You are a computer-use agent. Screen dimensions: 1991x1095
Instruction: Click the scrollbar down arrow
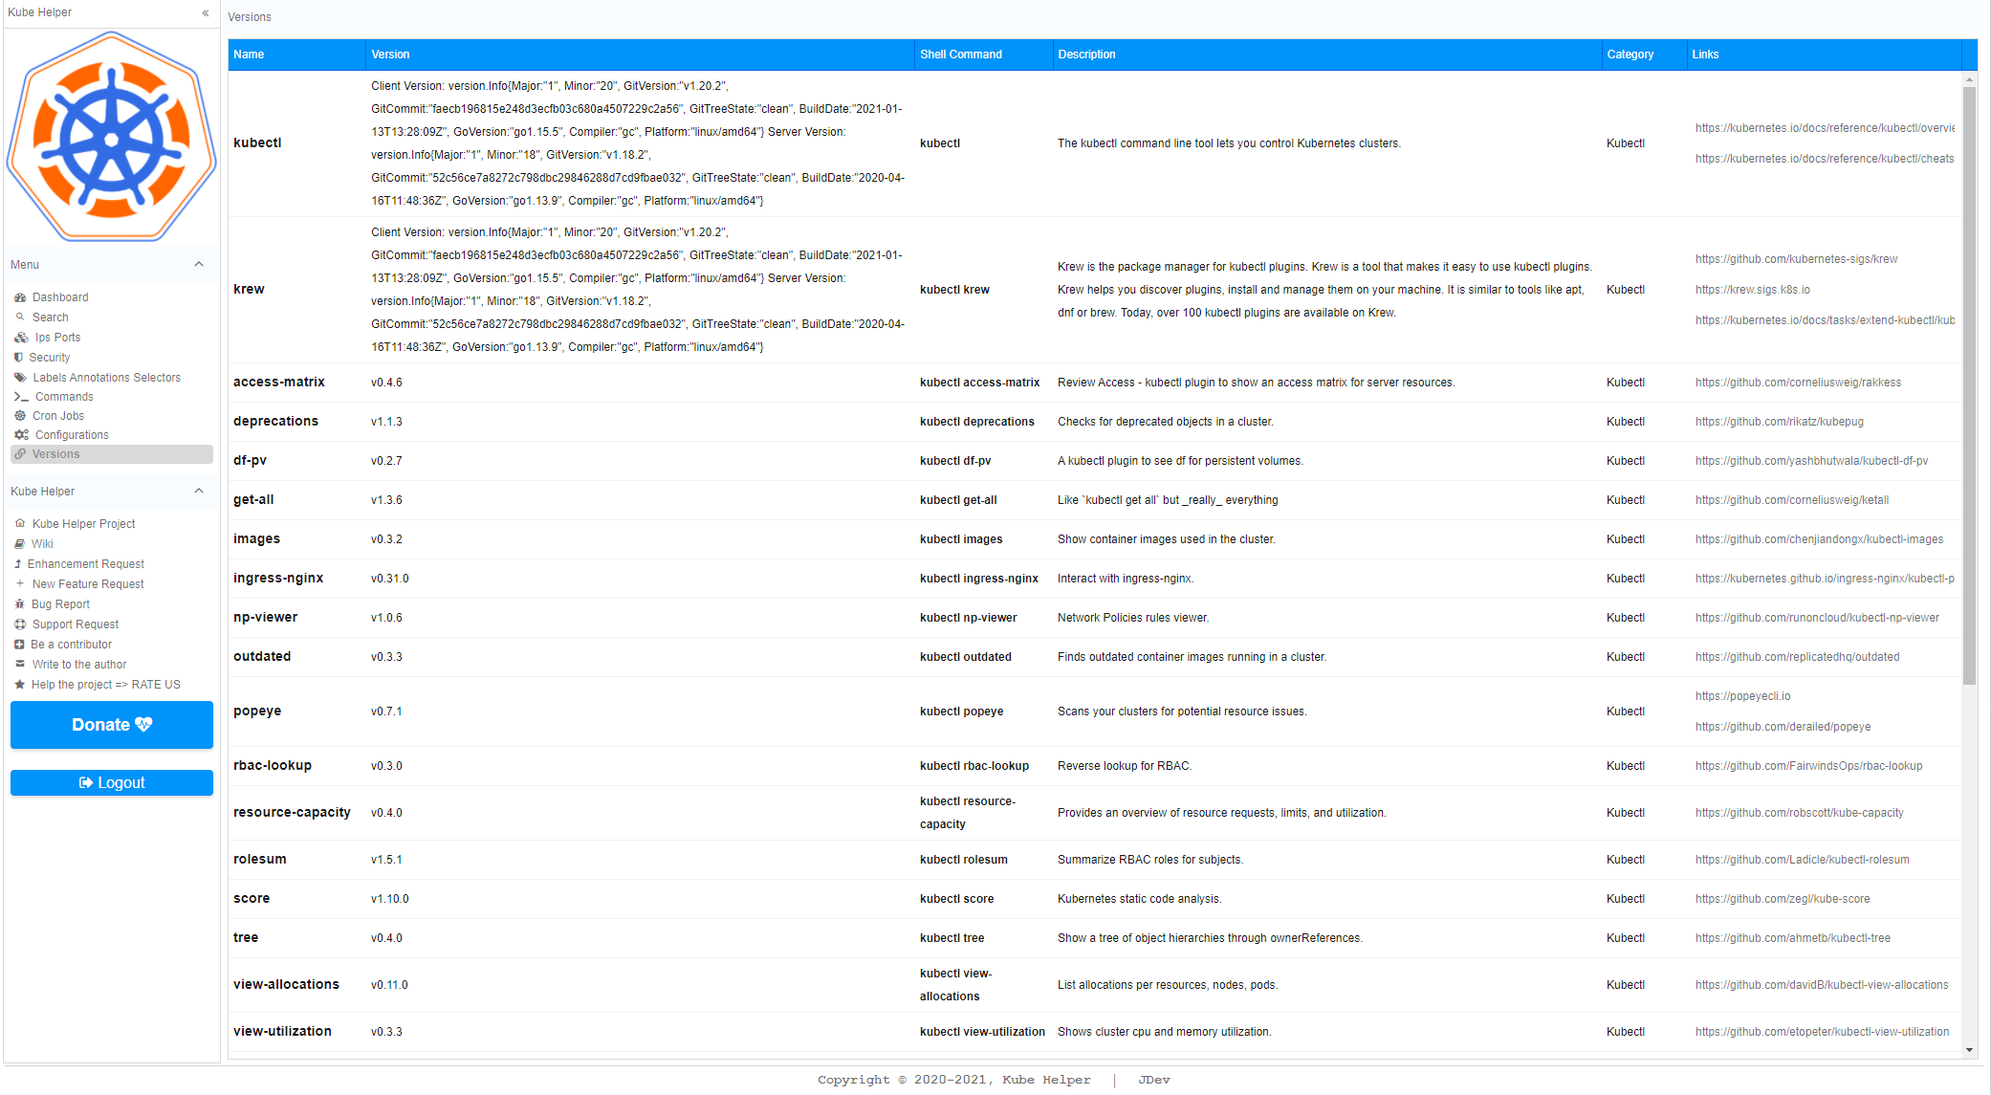(x=1969, y=1050)
